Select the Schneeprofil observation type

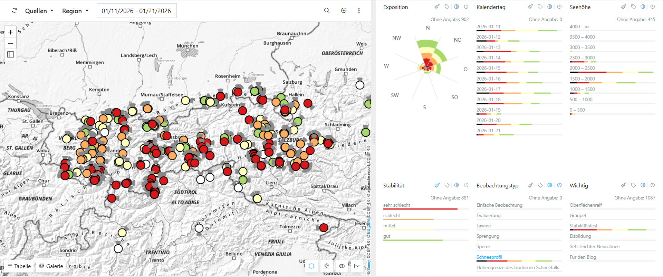click(489, 257)
